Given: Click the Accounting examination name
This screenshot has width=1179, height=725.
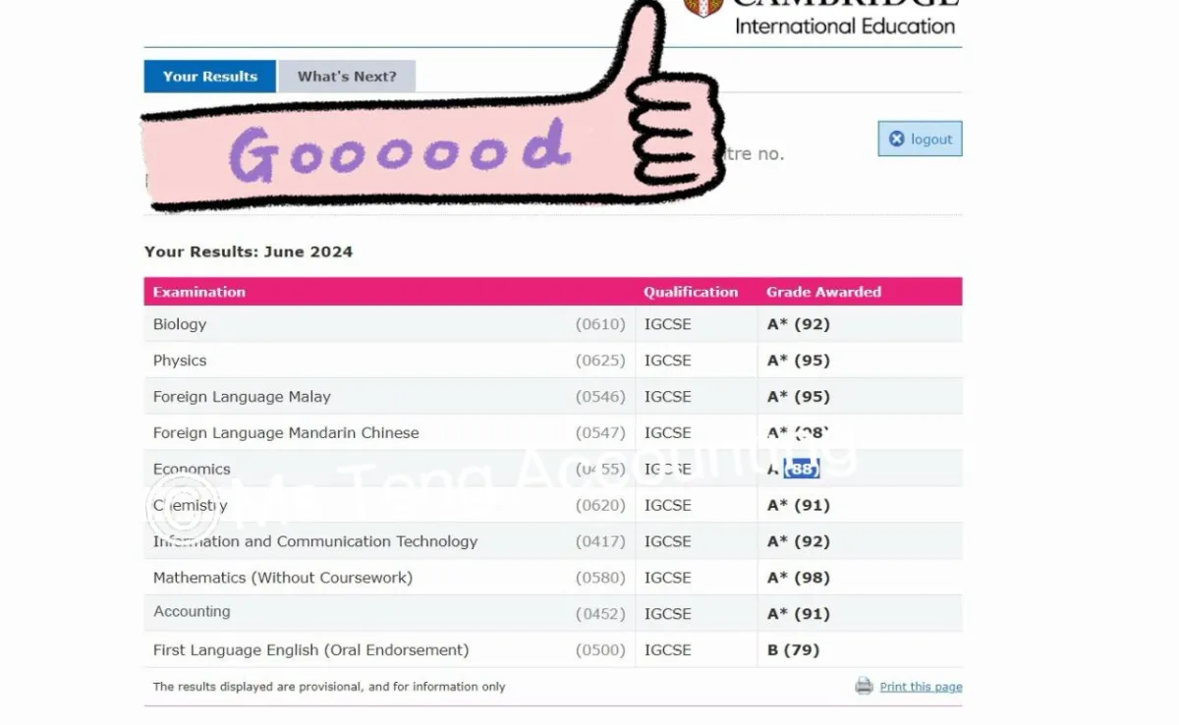Looking at the screenshot, I should tap(192, 611).
